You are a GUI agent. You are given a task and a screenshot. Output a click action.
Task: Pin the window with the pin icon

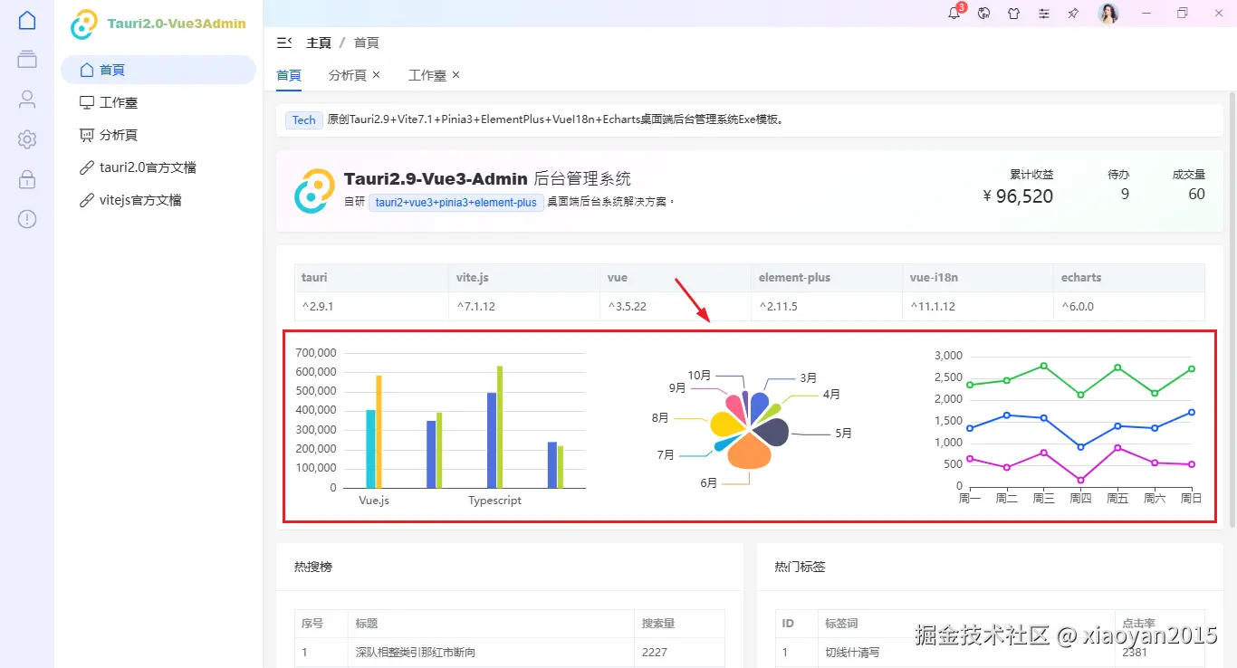coord(1074,14)
